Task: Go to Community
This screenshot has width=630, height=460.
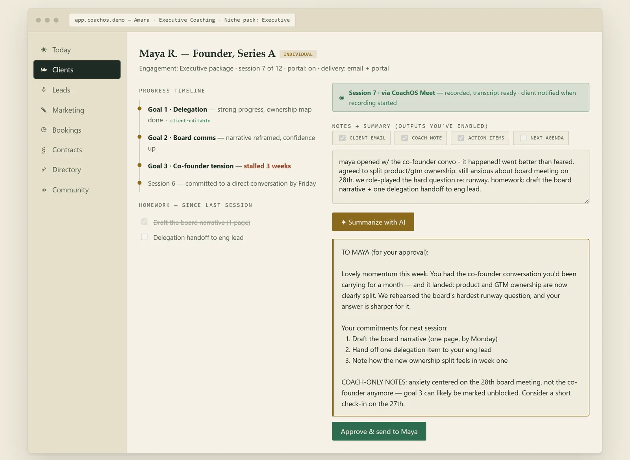Action: point(77,190)
